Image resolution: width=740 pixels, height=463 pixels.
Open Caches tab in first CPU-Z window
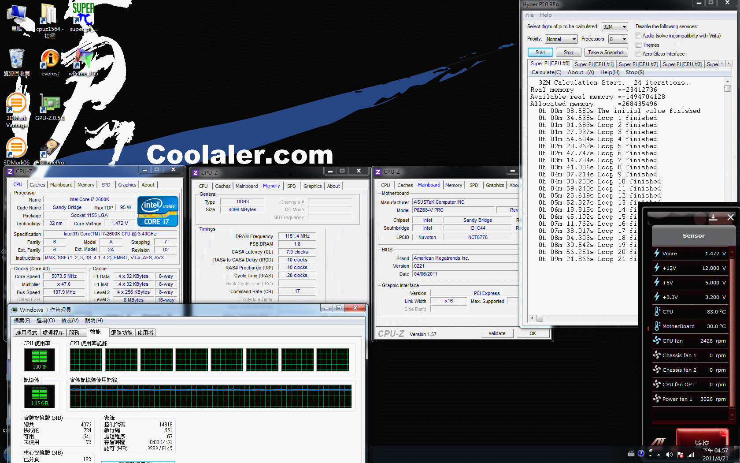[37, 185]
